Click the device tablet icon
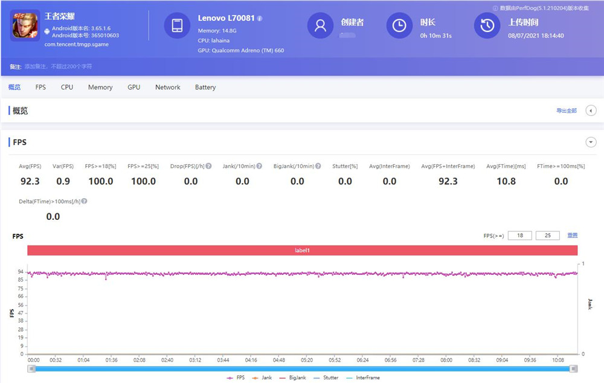Image resolution: width=604 pixels, height=383 pixels. pyautogui.click(x=177, y=25)
